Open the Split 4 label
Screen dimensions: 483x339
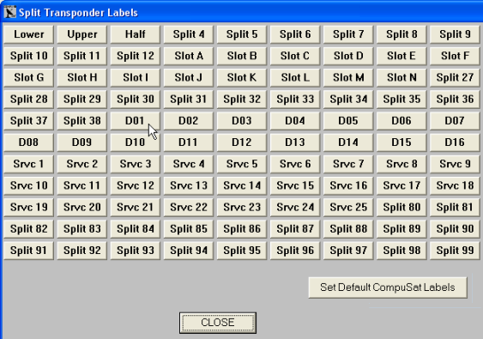click(x=189, y=34)
